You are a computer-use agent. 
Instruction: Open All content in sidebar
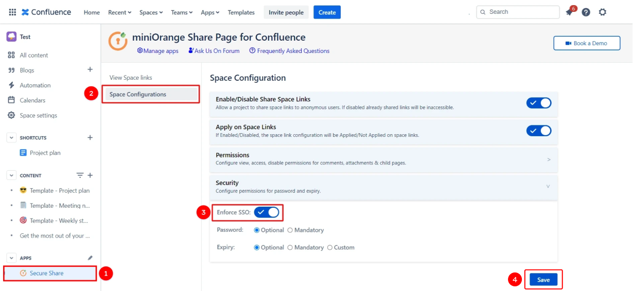(x=34, y=55)
